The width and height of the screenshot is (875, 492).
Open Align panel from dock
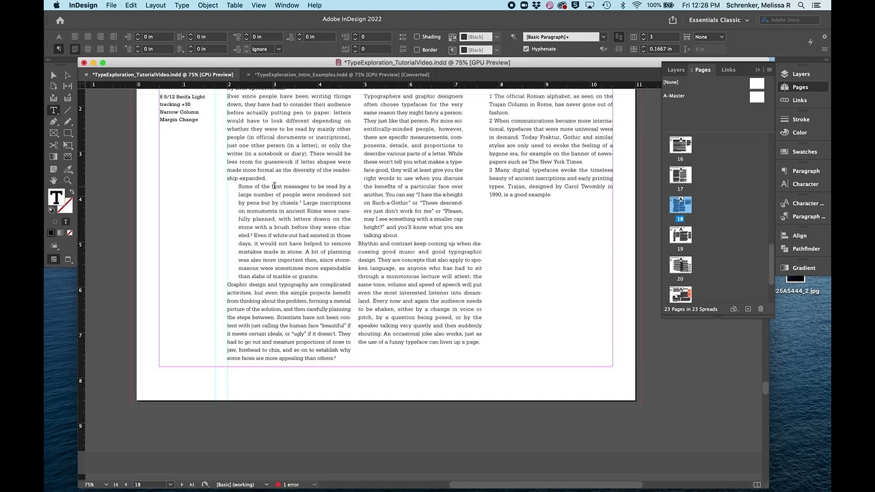pyautogui.click(x=799, y=236)
